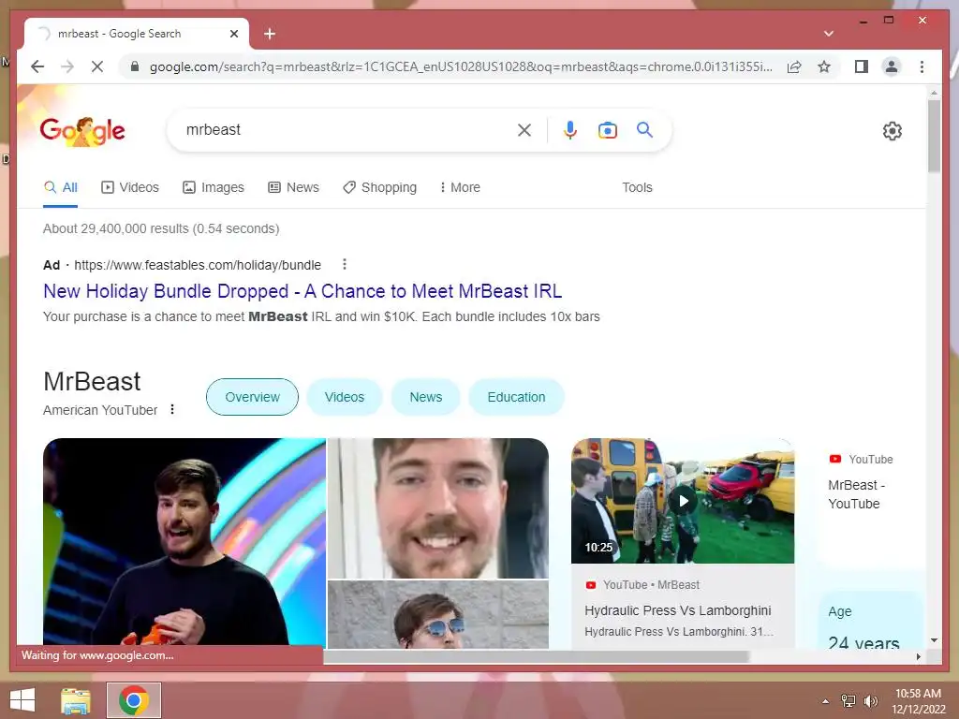Viewport: 959px width, 719px height.
Task: Open MrBeast sunglasses photo
Action: [x=438, y=614]
